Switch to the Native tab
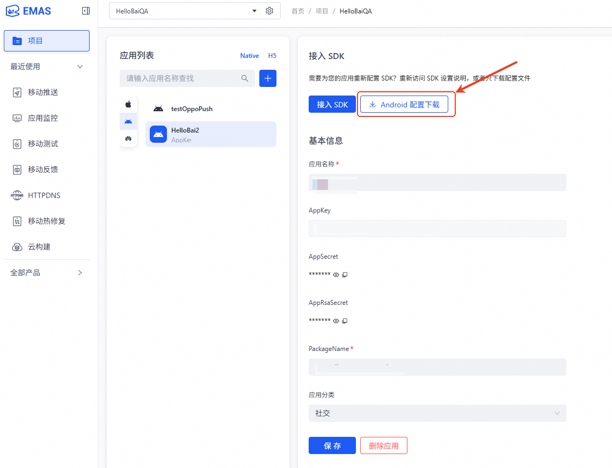Image resolution: width=612 pixels, height=468 pixels. [x=250, y=56]
